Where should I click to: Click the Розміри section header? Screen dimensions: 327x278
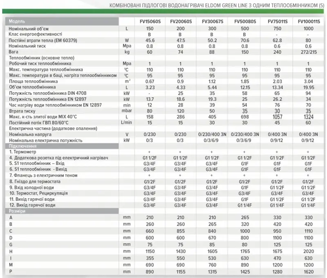[x=17, y=211]
